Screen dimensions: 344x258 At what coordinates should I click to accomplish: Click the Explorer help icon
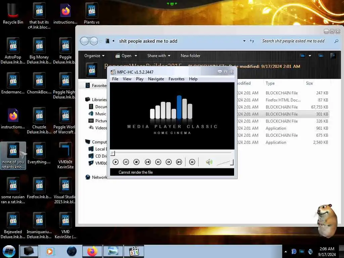pyautogui.click(x=333, y=56)
